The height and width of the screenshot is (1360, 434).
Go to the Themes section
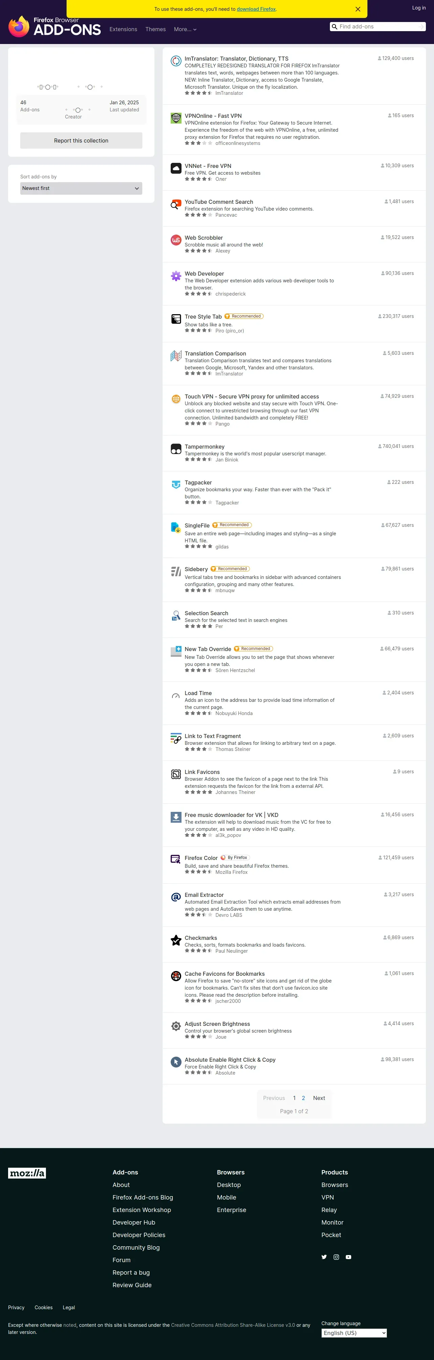[x=155, y=29]
